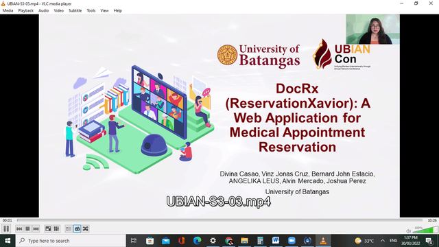Screen dimensions: 439x247
Task: Open the Tools menu
Action: [91, 11]
